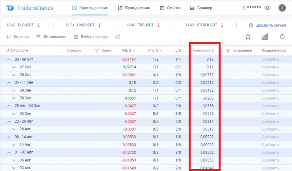Open the STORJUSDT signal link
The width and height of the screenshot is (292, 171).
tap(207, 25)
